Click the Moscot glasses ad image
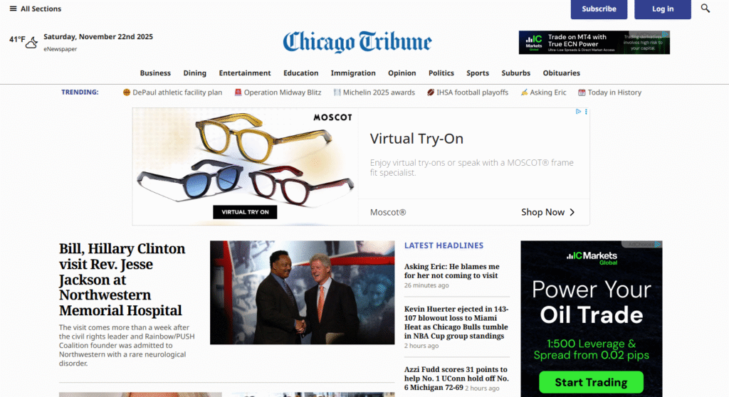 tap(245, 166)
